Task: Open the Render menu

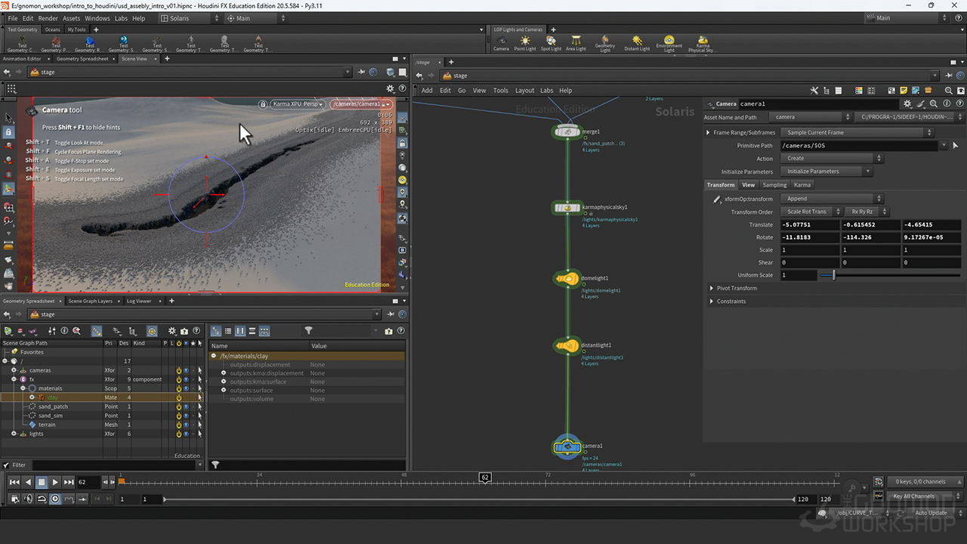Action: (x=48, y=18)
